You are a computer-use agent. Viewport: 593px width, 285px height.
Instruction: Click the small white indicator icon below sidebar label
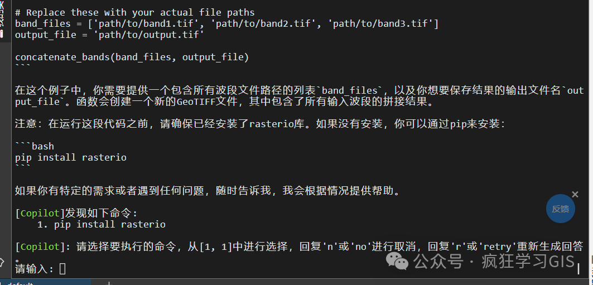point(2,34)
